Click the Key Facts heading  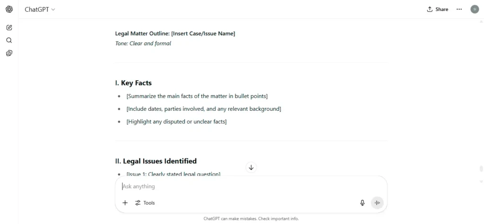133,83
